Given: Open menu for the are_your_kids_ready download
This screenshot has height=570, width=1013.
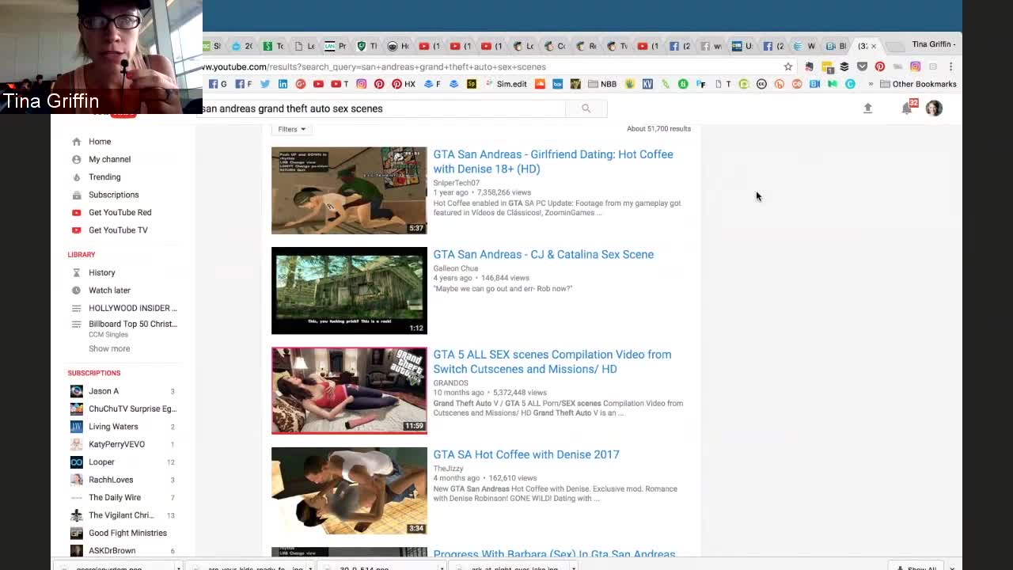Looking at the screenshot, I should click(x=309, y=567).
